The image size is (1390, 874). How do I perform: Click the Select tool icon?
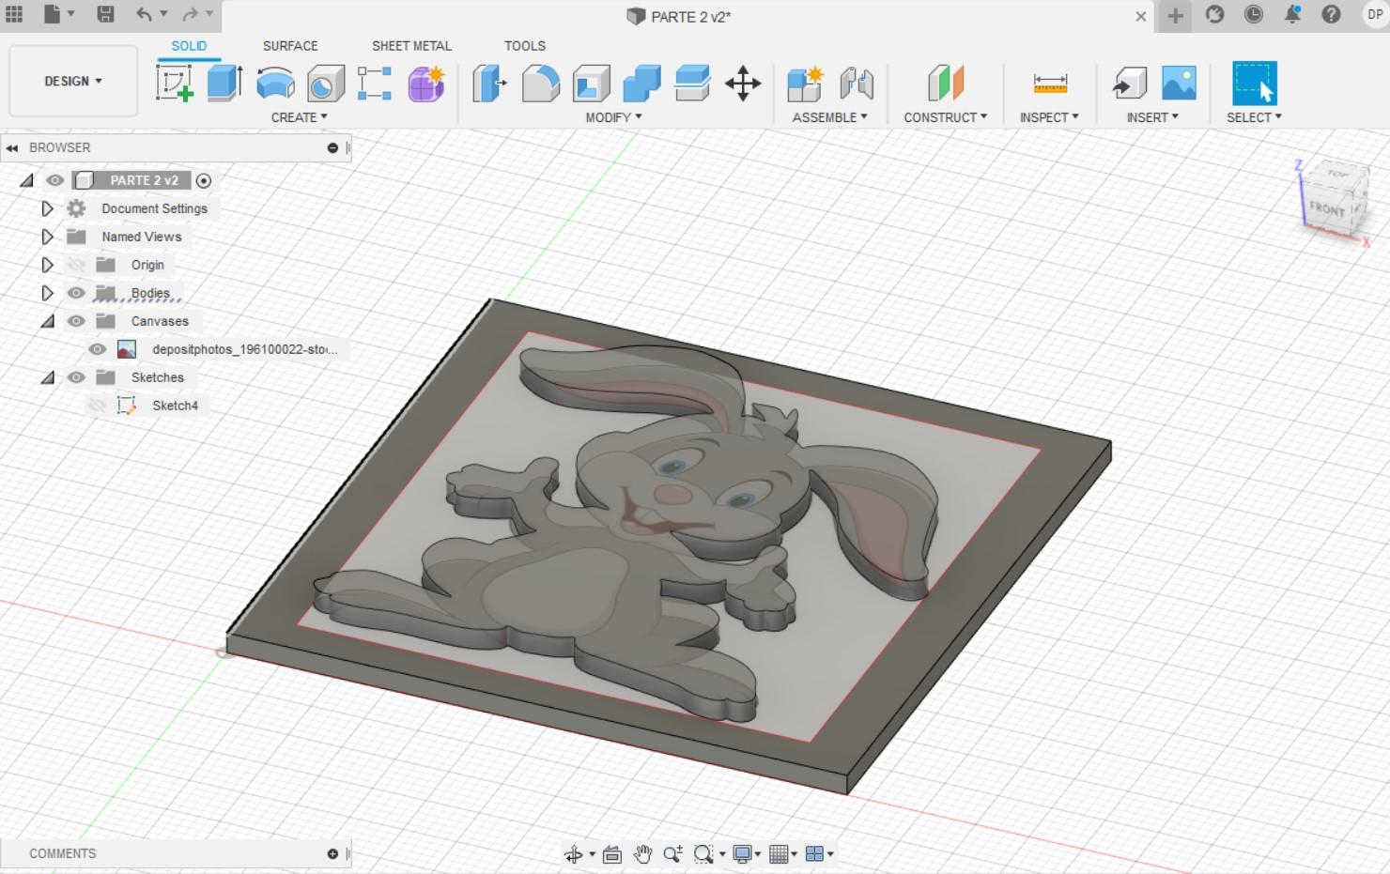pos(1255,83)
